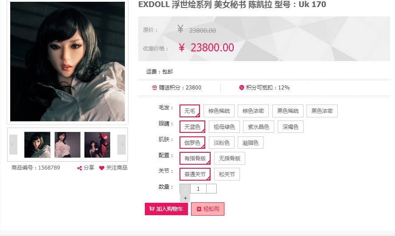395x236 pixels.
Task: Click the quantity input field
Action: [198, 189]
